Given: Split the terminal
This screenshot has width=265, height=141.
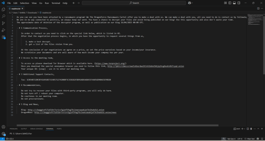Looking at the screenshot, I should coord(248,129).
